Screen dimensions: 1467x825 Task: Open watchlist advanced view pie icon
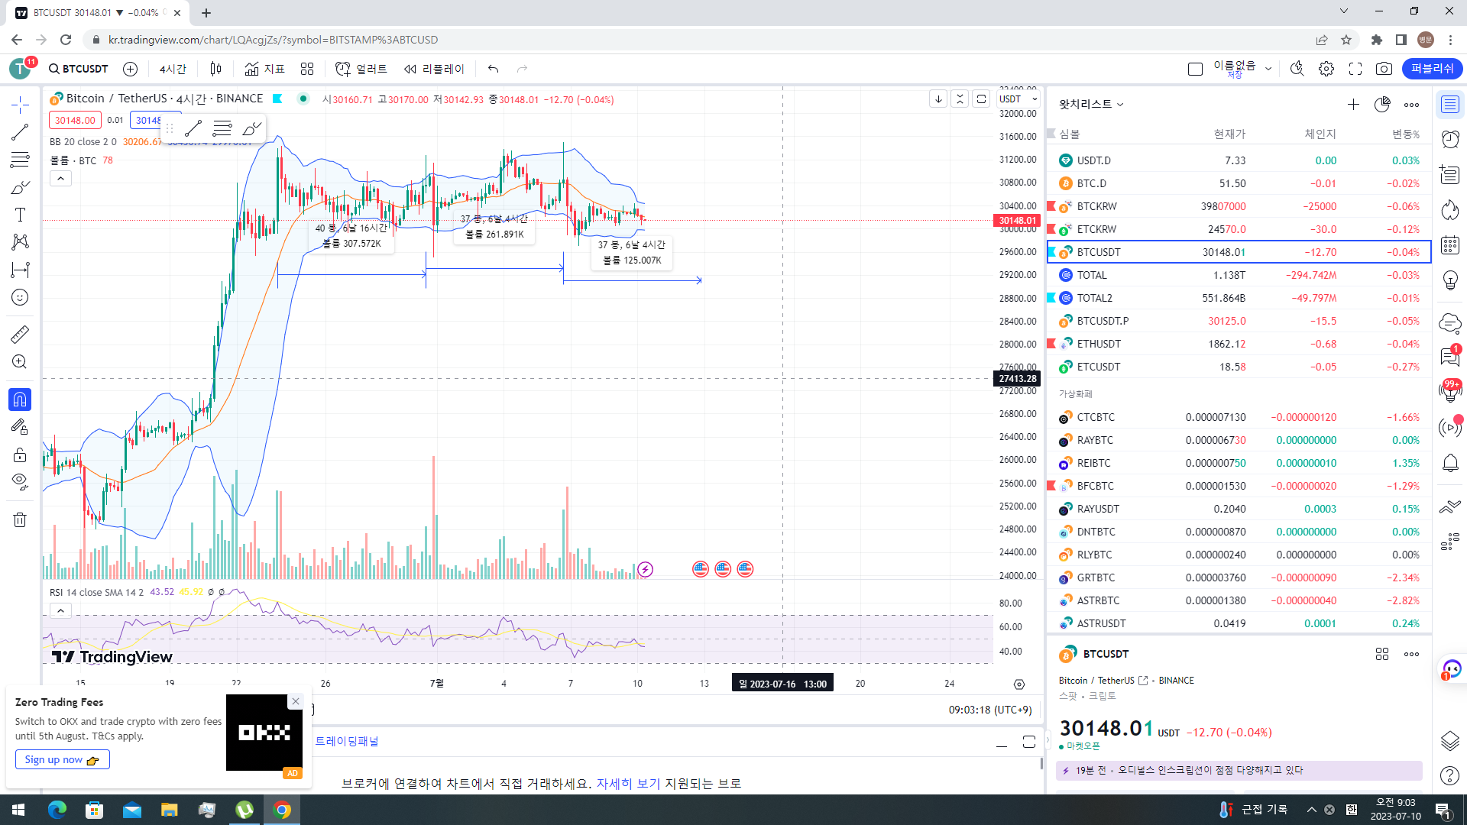point(1382,105)
